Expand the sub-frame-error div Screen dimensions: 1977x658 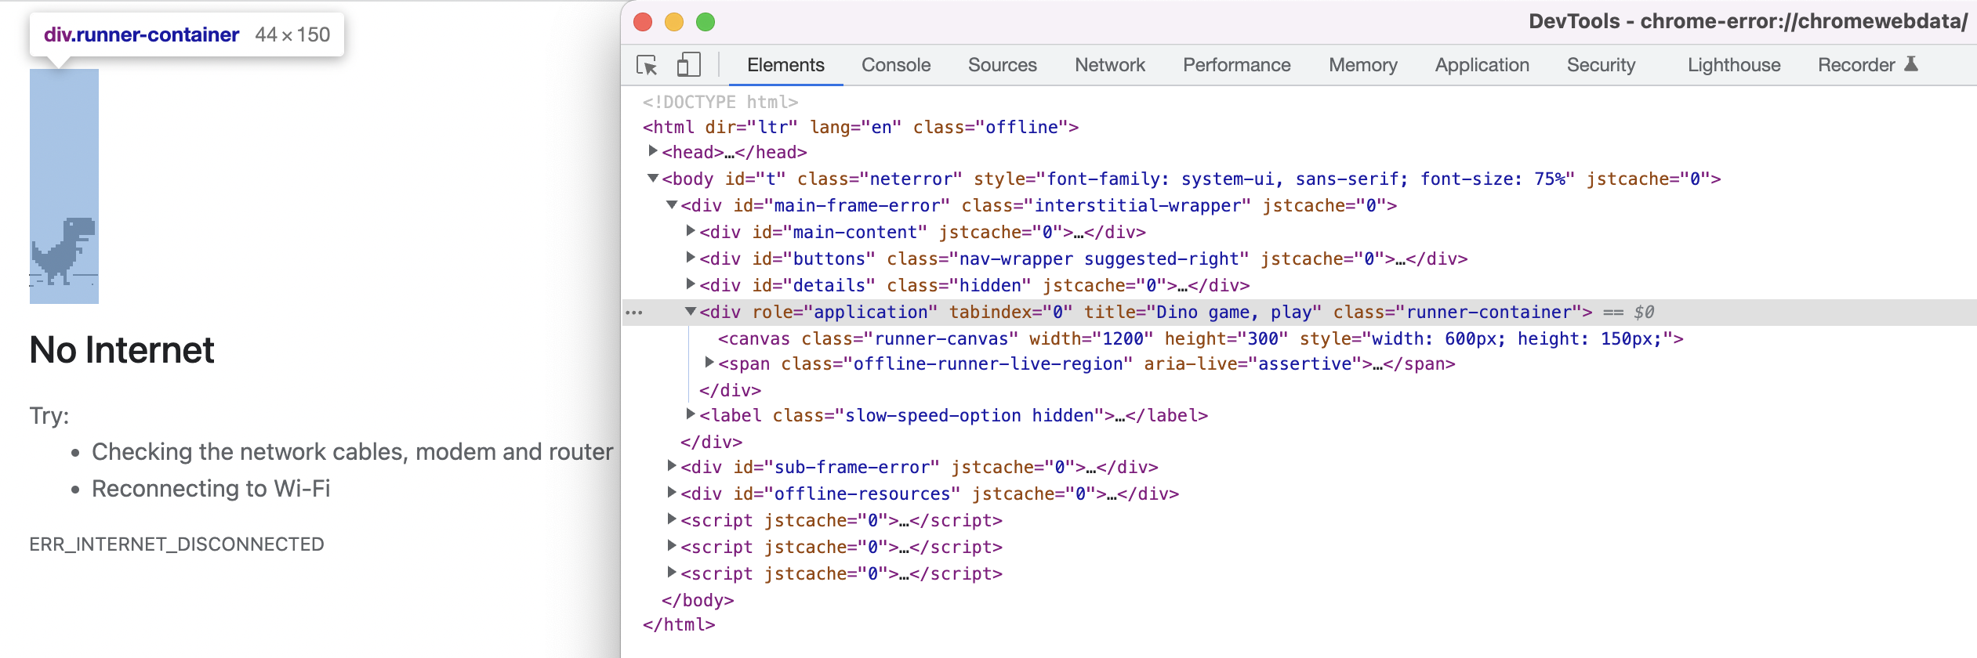(672, 465)
